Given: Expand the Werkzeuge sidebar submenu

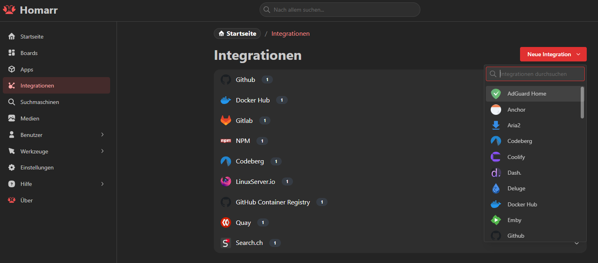Looking at the screenshot, I should [x=102, y=151].
